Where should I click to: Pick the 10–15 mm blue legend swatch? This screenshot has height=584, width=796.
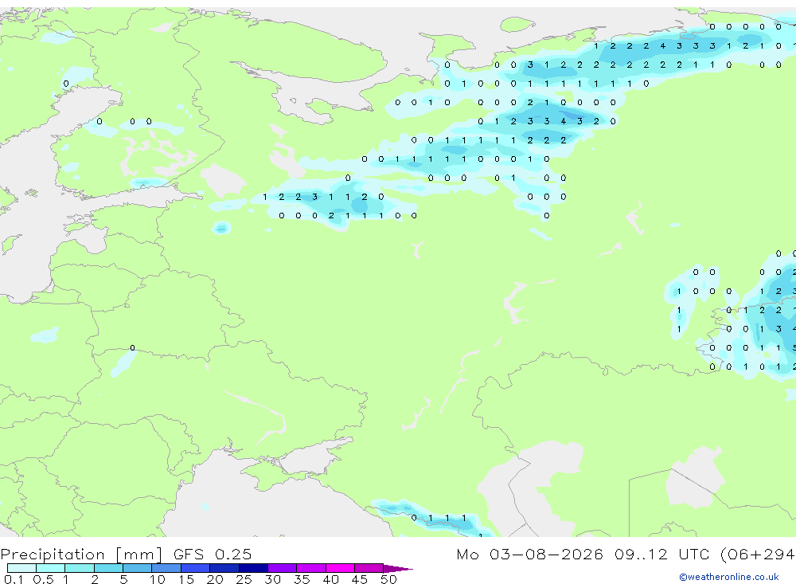[x=166, y=568]
